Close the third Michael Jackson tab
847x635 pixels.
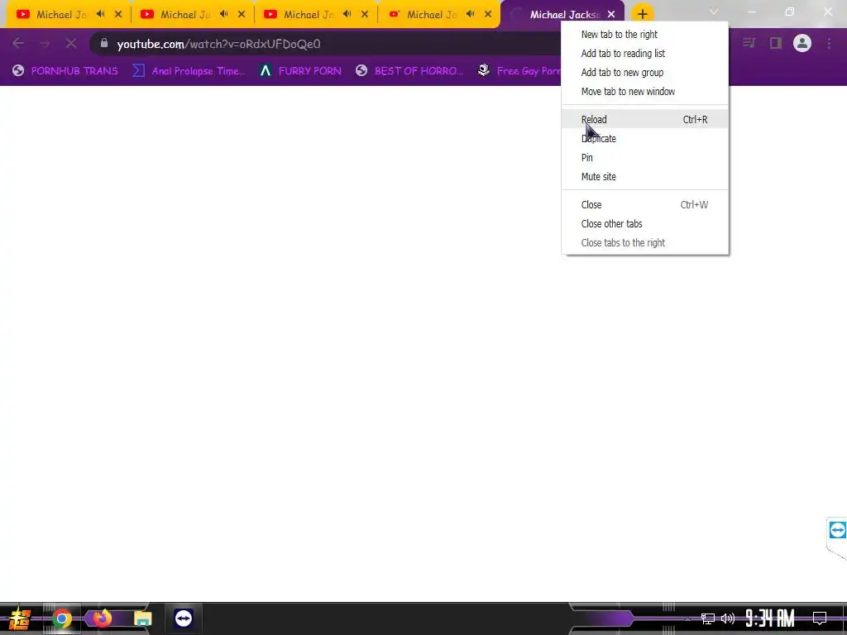pyautogui.click(x=365, y=15)
